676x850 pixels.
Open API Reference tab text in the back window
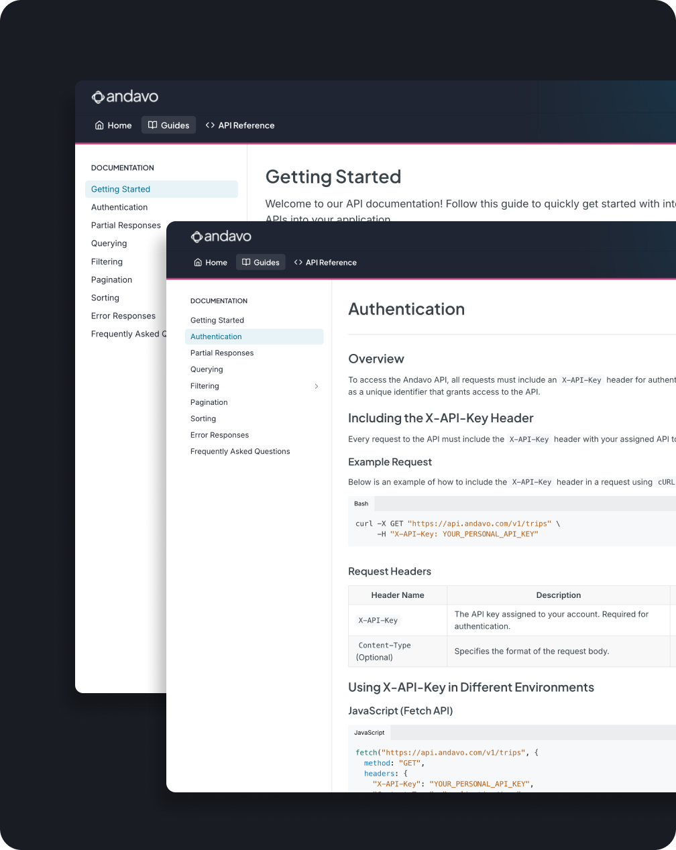coord(246,125)
